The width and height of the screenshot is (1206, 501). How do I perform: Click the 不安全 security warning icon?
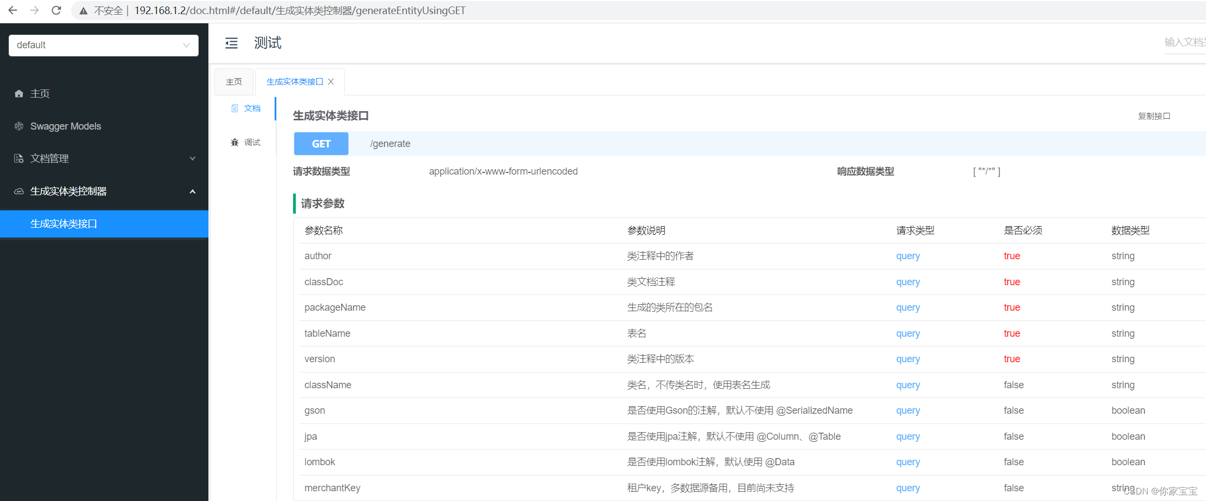(x=83, y=10)
